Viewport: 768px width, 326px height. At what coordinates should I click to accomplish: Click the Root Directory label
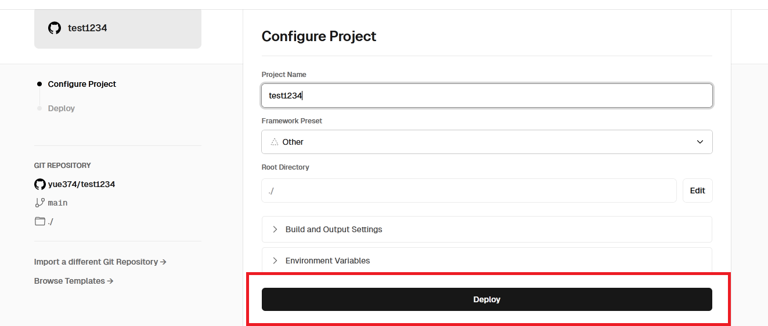285,167
